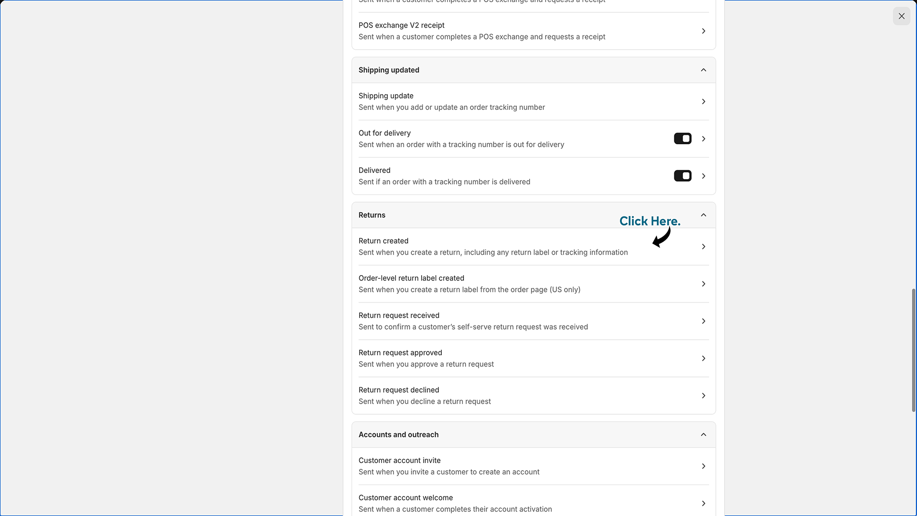
Task: Open POS exchange V2 receipt chevron arrow
Action: point(704,31)
